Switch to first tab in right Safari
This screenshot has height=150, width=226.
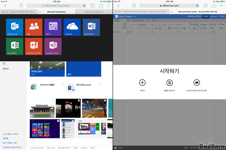(141, 12)
